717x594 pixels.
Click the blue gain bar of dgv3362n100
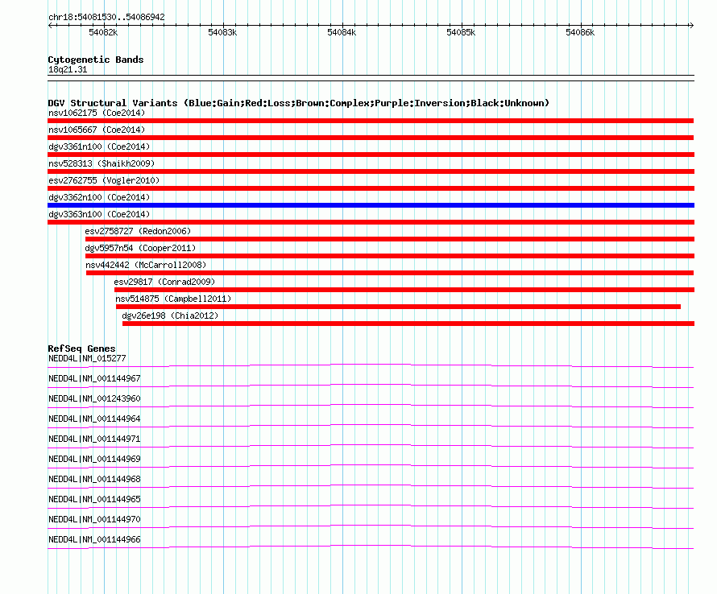(371, 205)
